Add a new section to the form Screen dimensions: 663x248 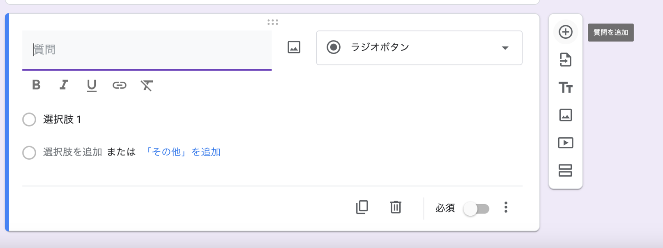(x=565, y=170)
